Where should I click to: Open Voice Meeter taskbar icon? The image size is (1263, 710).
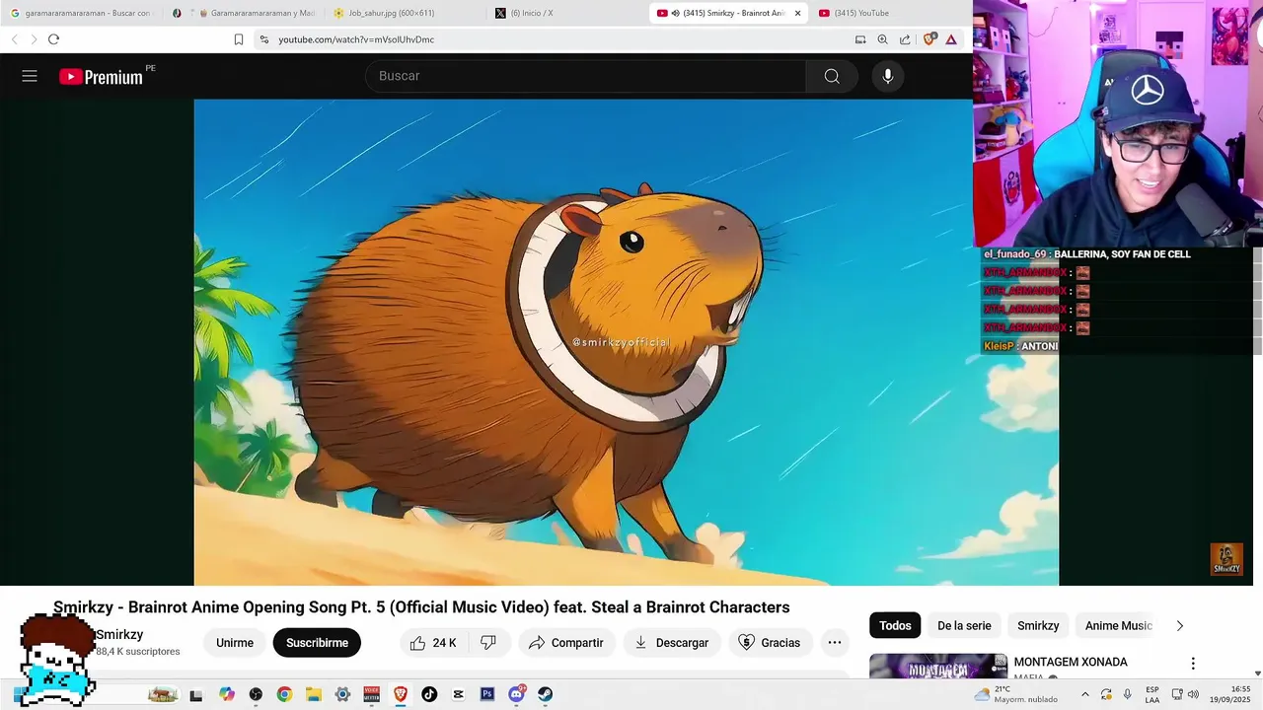point(371,694)
